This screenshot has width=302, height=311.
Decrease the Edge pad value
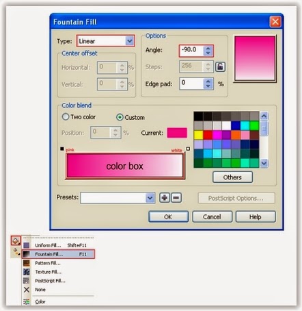tap(208, 86)
